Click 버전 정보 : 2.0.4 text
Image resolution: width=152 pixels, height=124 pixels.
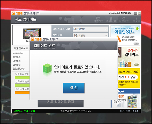coord(129,111)
